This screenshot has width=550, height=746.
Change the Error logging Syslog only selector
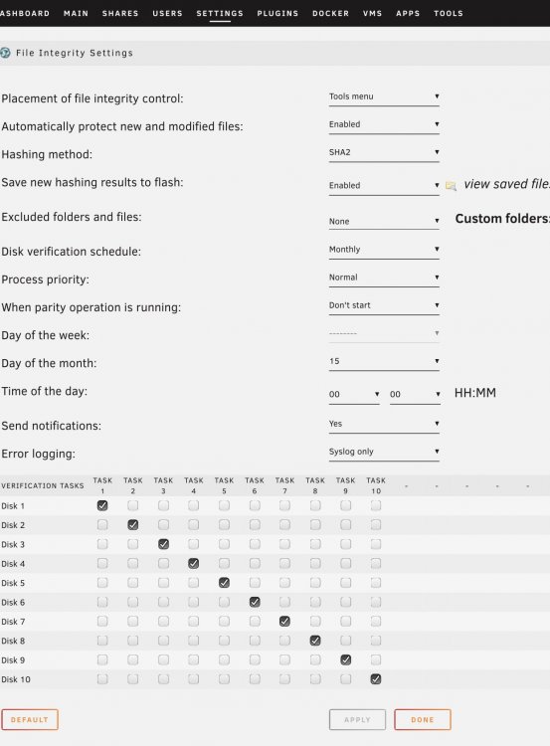[x=384, y=452]
